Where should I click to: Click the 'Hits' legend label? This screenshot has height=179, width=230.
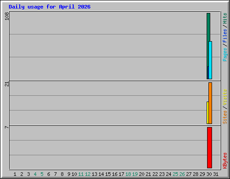pyautogui.click(x=225, y=18)
